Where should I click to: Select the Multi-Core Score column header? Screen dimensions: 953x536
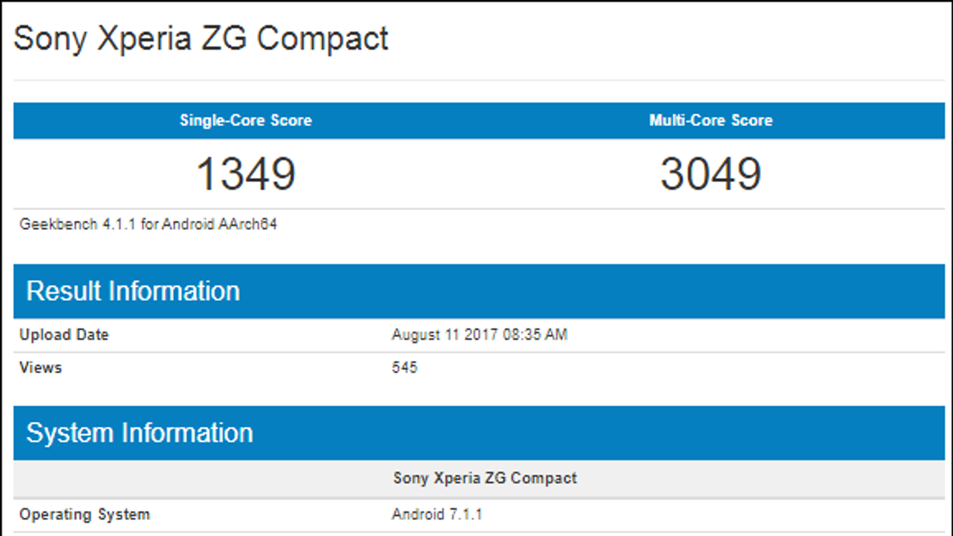point(711,120)
